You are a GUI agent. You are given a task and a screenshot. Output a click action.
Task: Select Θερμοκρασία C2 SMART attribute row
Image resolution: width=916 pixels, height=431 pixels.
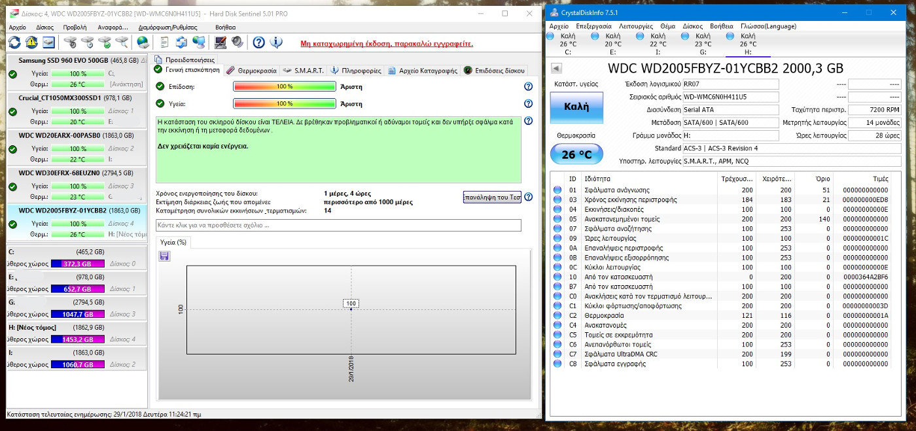click(721, 315)
